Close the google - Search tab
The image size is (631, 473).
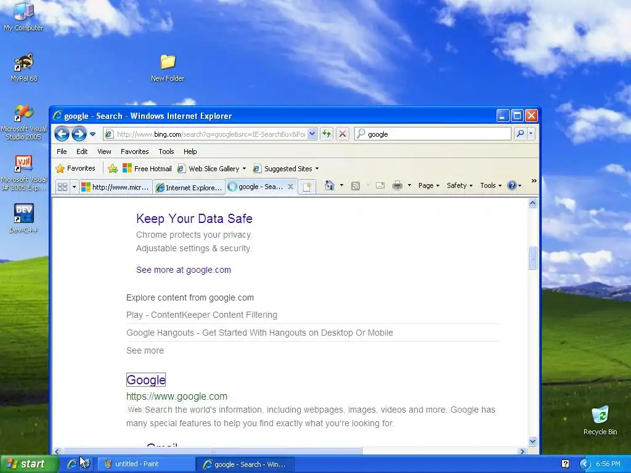click(x=290, y=187)
